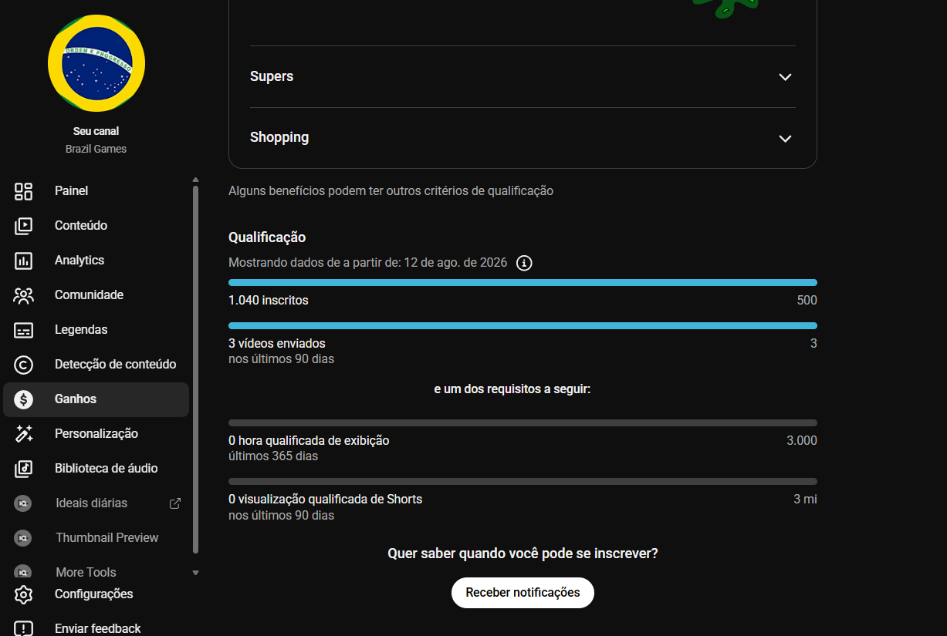947x636 pixels.
Task: Click the sidebar scroll down arrow
Action: pyautogui.click(x=195, y=573)
